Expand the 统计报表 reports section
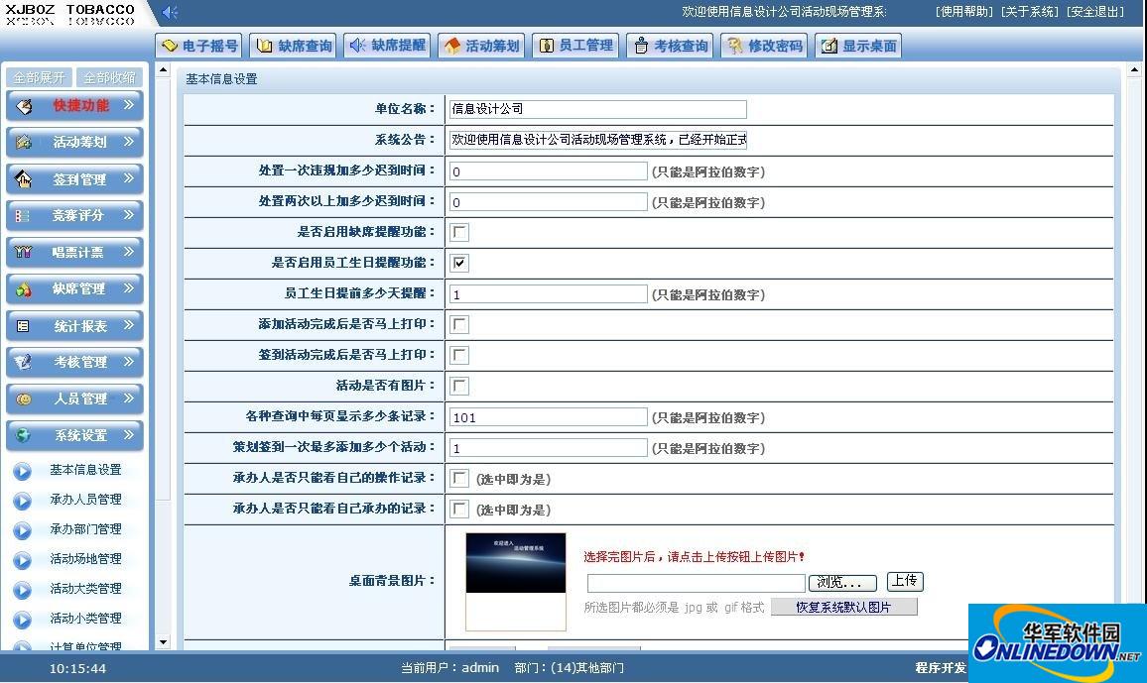1147x683 pixels. click(x=74, y=325)
